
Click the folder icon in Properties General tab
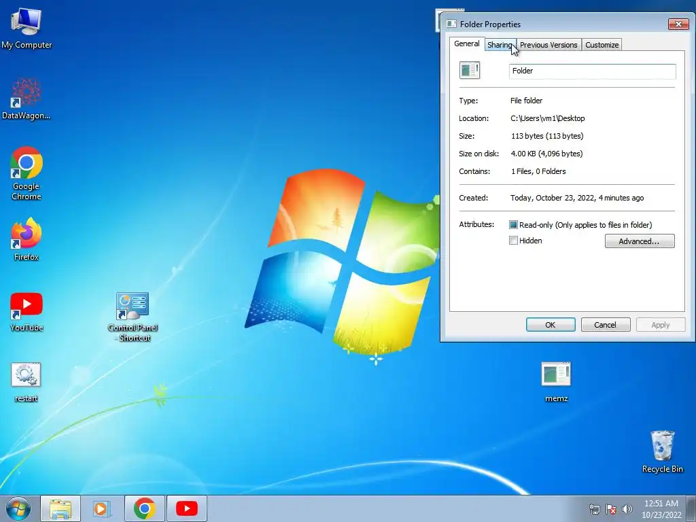click(470, 70)
